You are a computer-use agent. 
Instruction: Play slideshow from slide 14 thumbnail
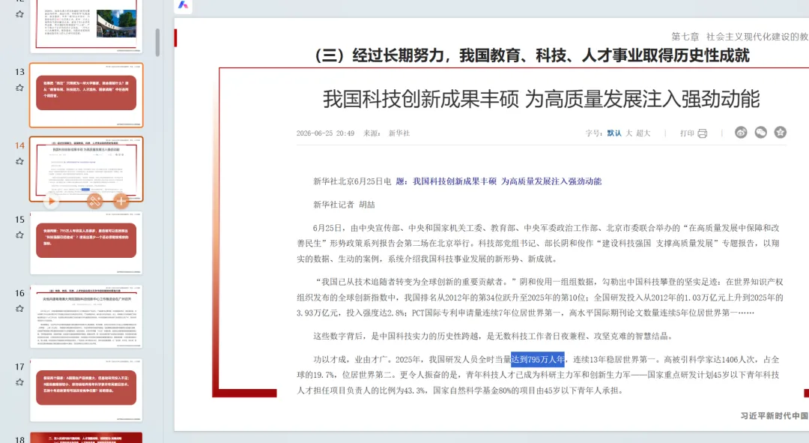[51, 201]
